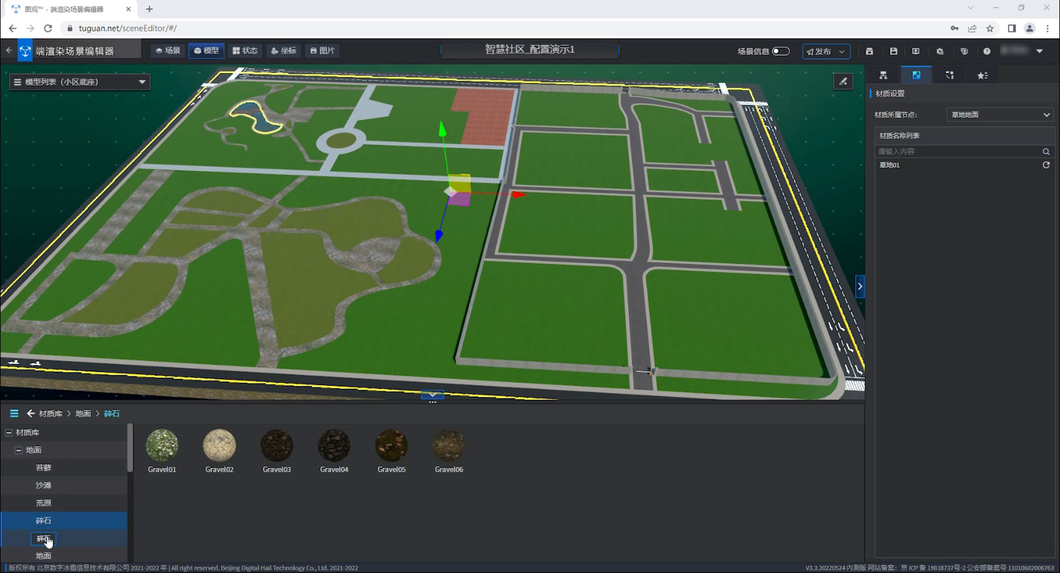This screenshot has width=1060, height=573.
Task: Select the 沙滩 category in tree
Action: 44,485
